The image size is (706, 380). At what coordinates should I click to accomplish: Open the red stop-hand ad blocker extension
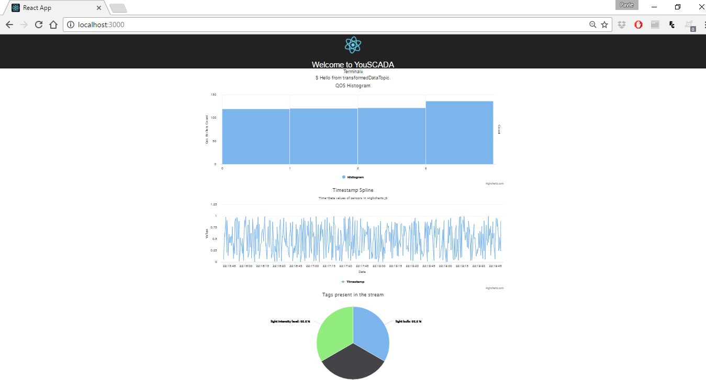click(638, 25)
